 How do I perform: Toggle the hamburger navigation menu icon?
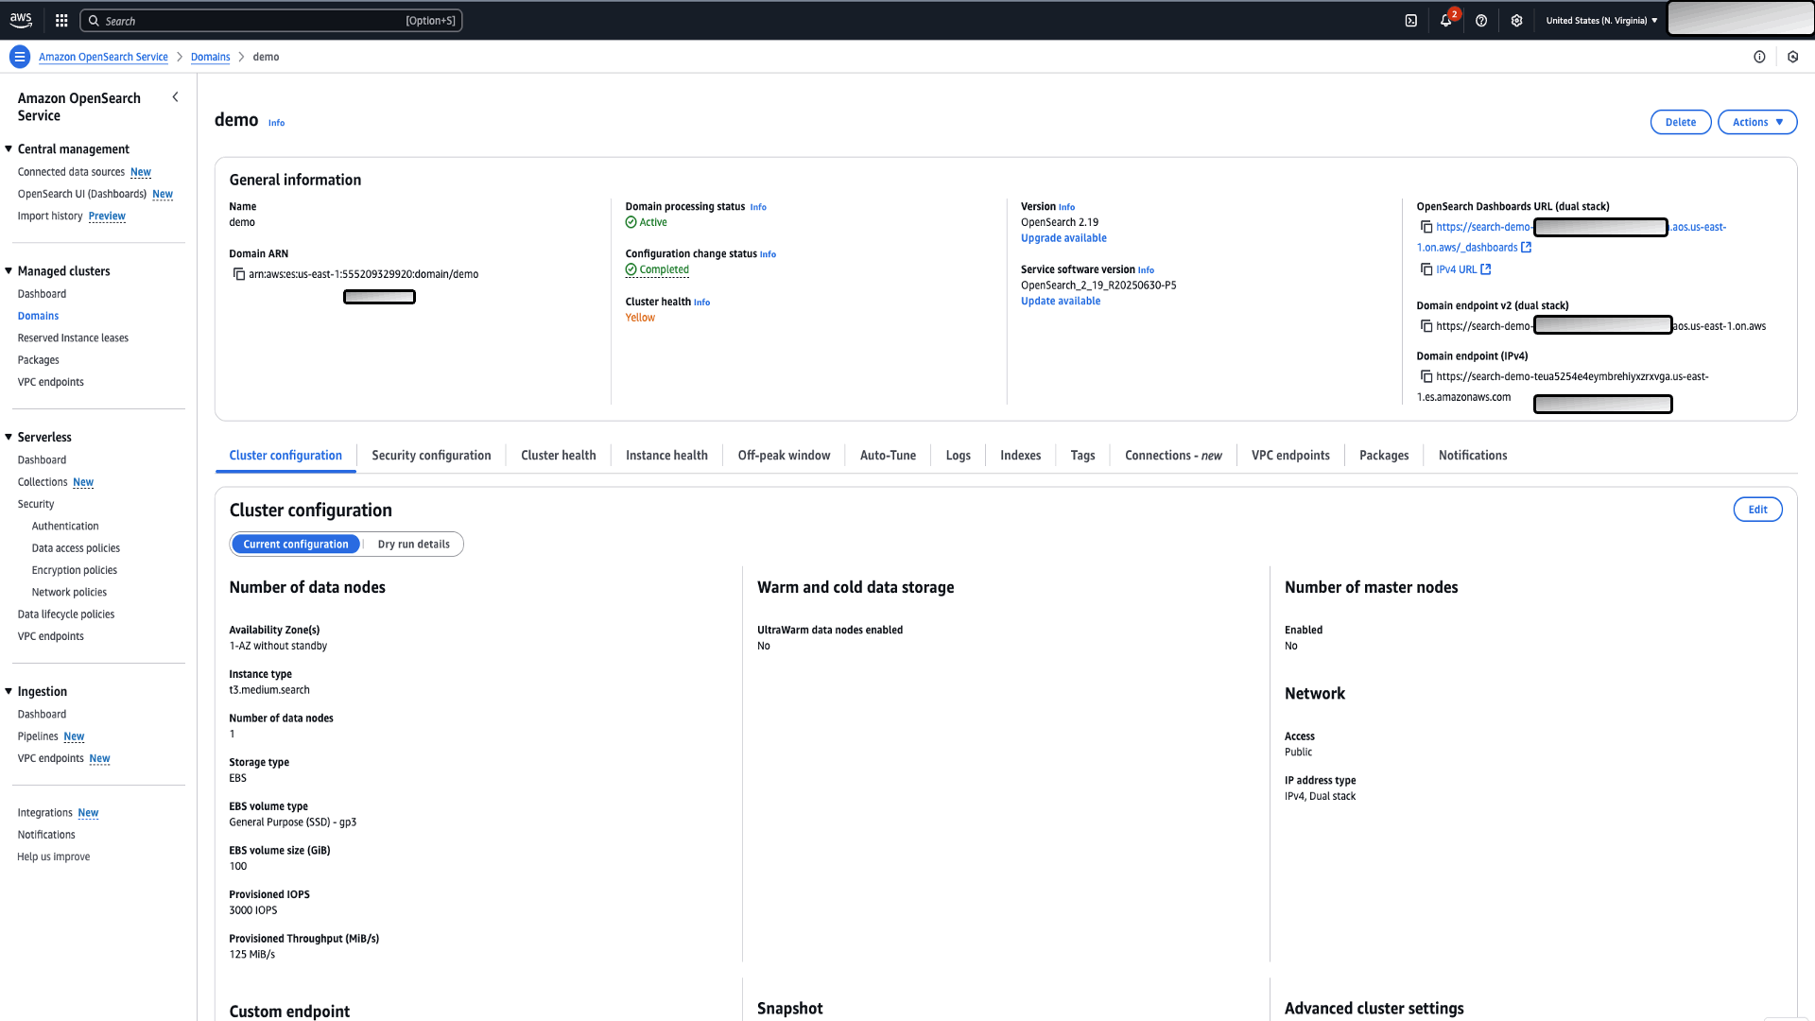tap(20, 57)
